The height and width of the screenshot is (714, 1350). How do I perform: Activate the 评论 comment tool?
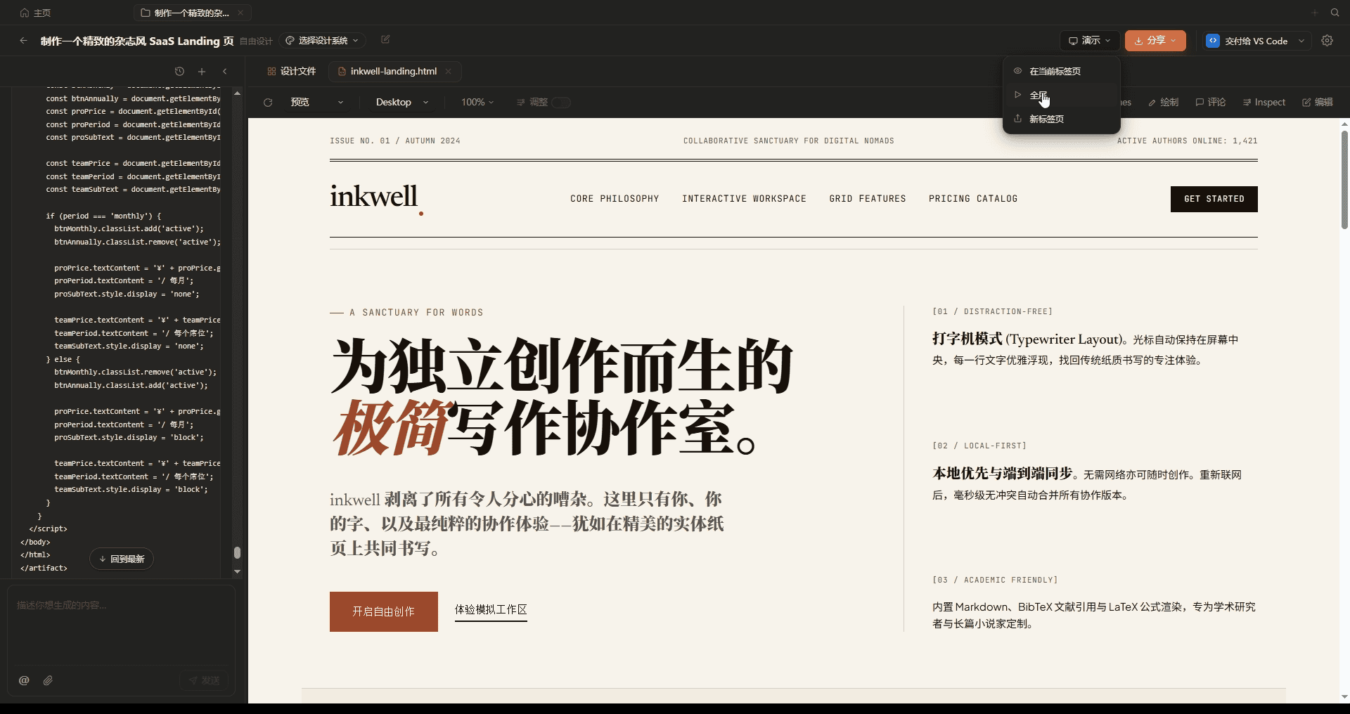coord(1210,103)
